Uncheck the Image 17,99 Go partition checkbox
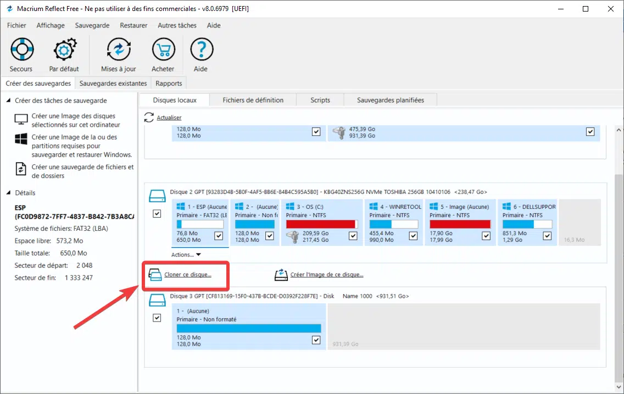The height and width of the screenshot is (394, 624). (486, 236)
